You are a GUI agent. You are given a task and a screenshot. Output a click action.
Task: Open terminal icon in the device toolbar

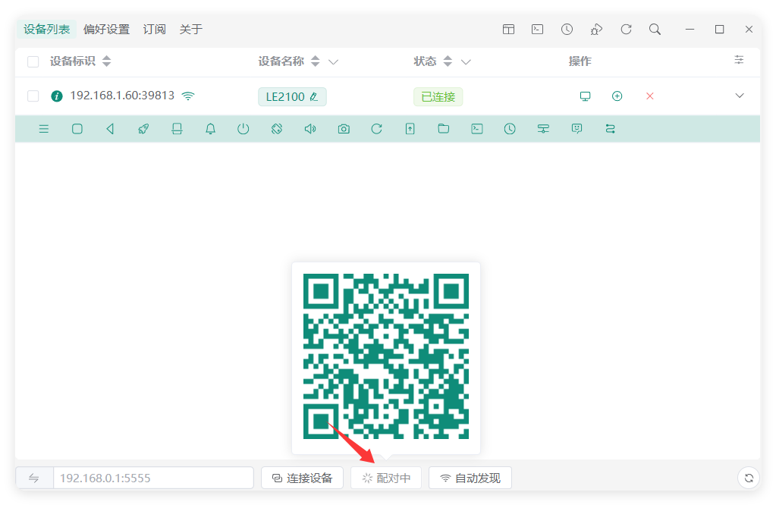coord(477,129)
